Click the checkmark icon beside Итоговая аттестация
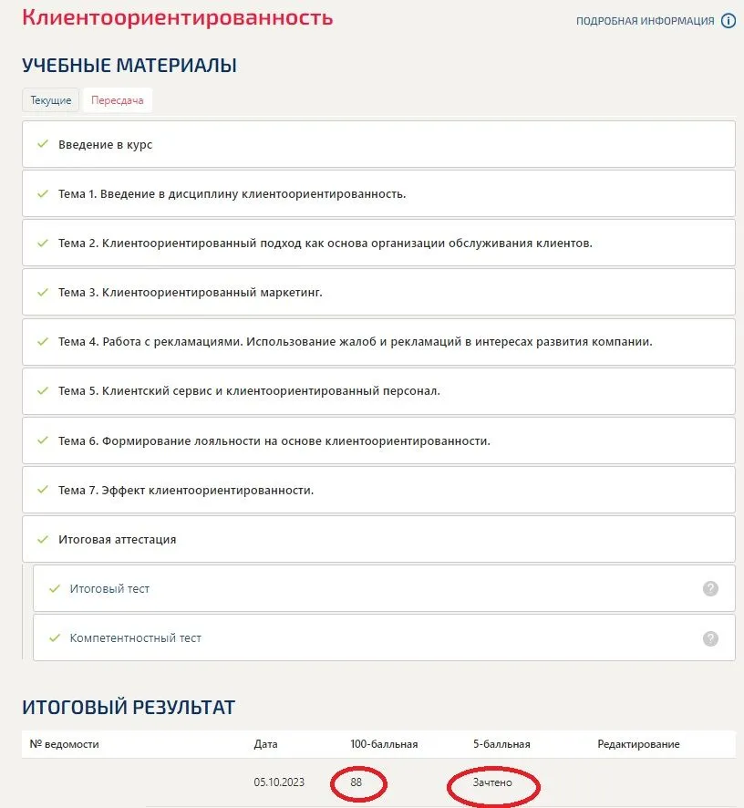 (x=42, y=539)
